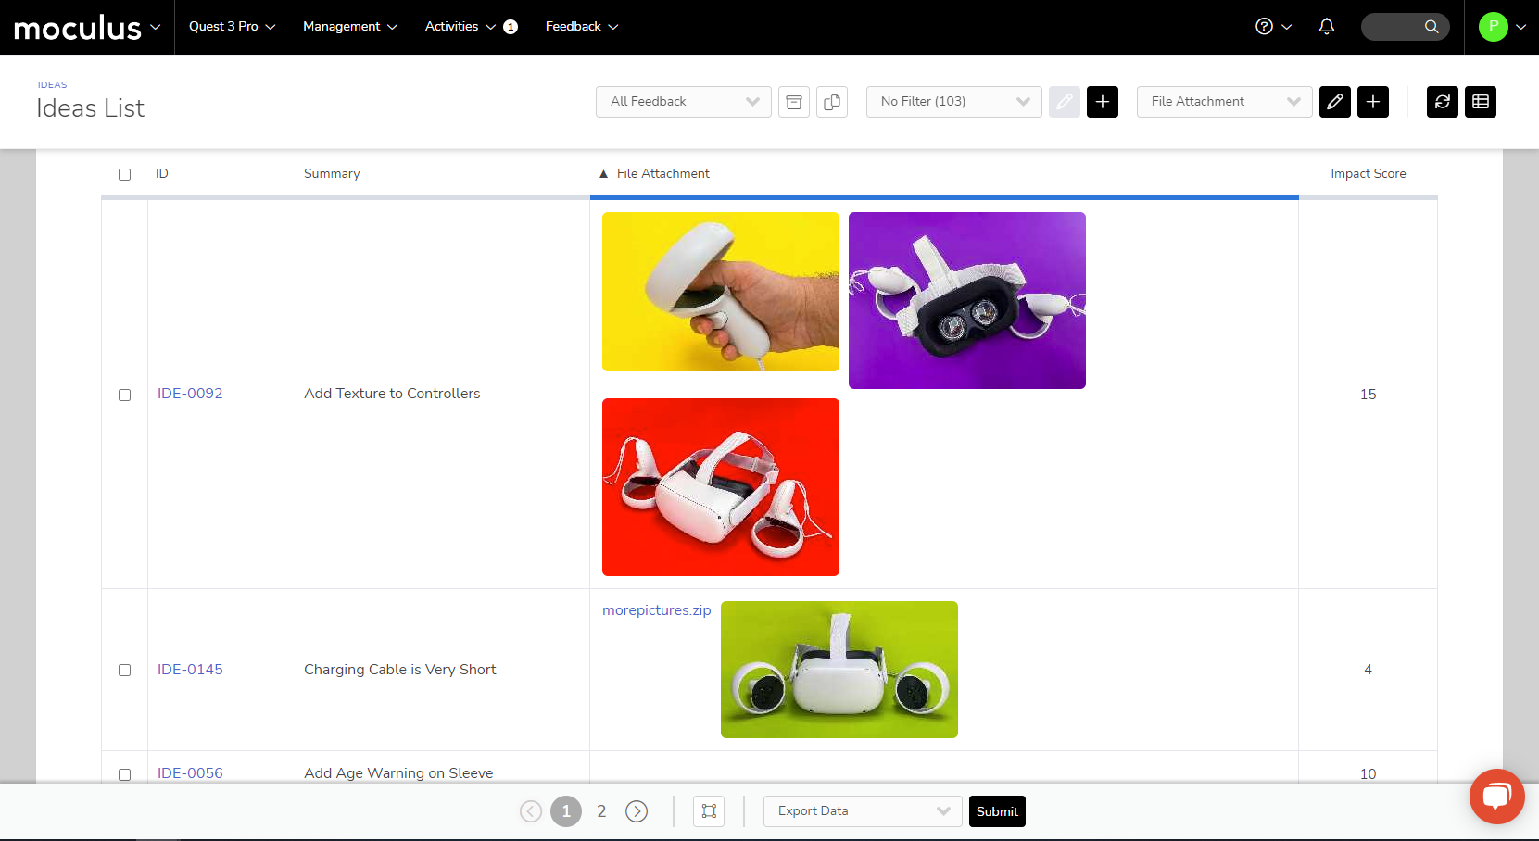Go to the next page arrow
Image resolution: width=1539 pixels, height=841 pixels.
tap(637, 811)
